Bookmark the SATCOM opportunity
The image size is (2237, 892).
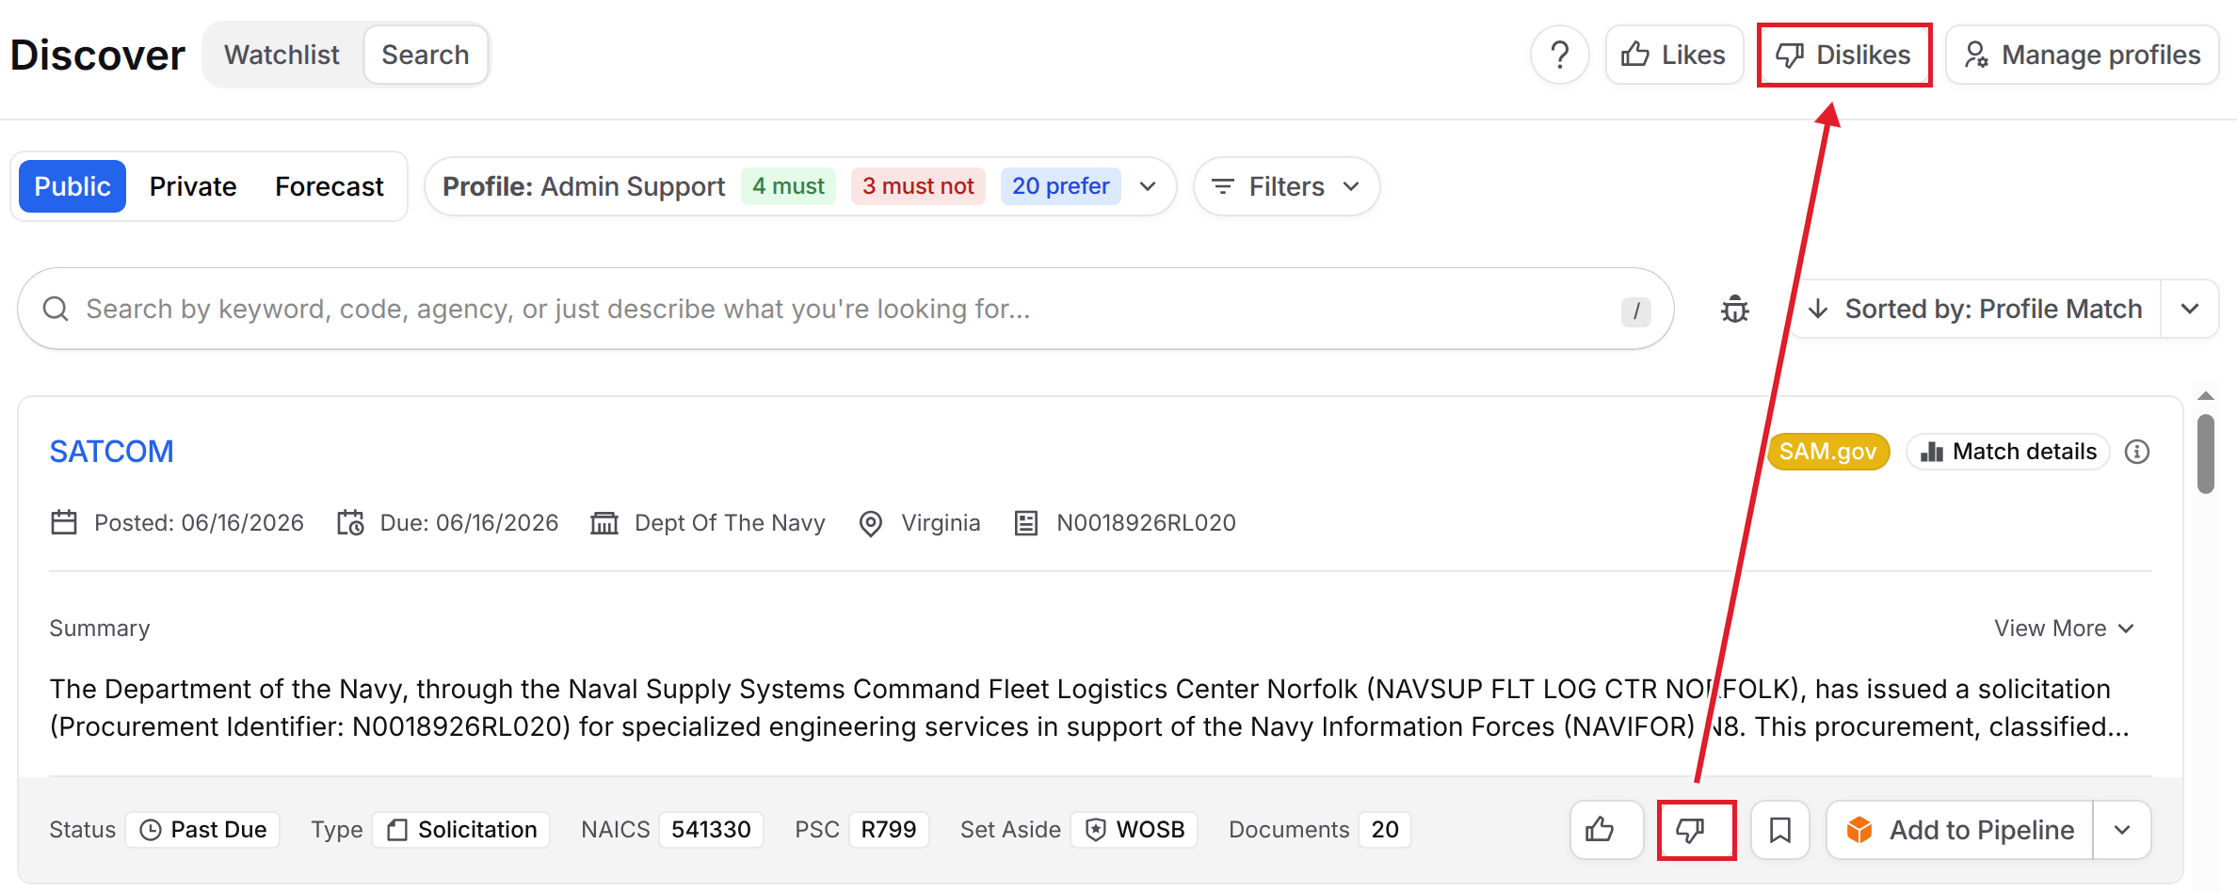(x=1780, y=830)
